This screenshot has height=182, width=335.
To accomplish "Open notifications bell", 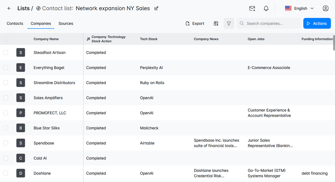I will [x=266, y=8].
